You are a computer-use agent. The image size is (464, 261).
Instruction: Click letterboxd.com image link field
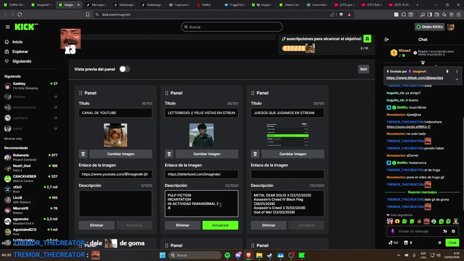(202, 174)
